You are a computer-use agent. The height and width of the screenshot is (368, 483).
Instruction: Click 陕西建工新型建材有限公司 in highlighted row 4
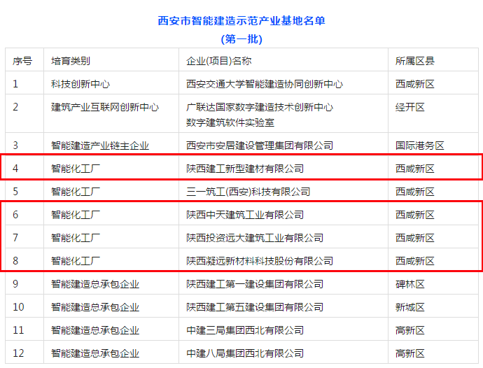[245, 169]
